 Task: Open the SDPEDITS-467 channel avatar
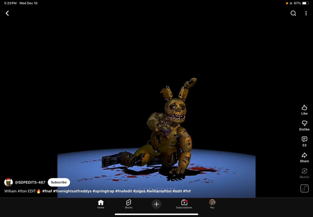(x=8, y=182)
